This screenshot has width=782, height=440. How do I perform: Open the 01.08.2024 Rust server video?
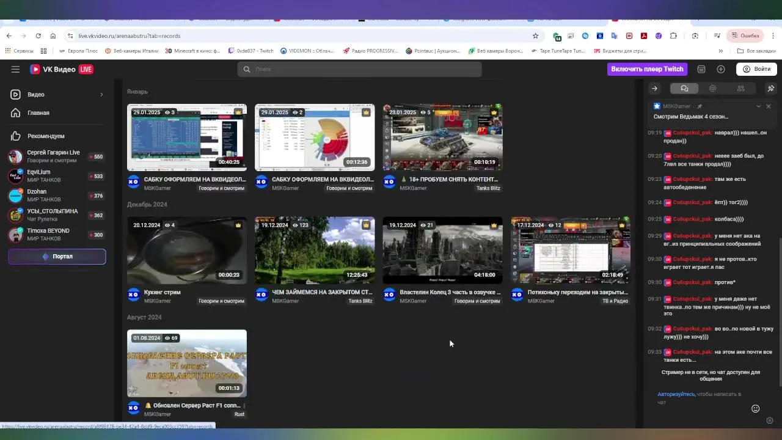[x=187, y=364]
